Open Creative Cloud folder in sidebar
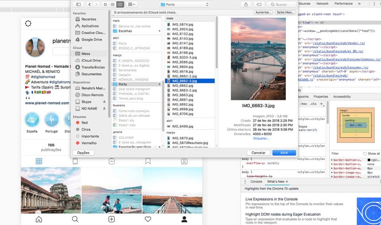381x225 pixels. (x=93, y=33)
